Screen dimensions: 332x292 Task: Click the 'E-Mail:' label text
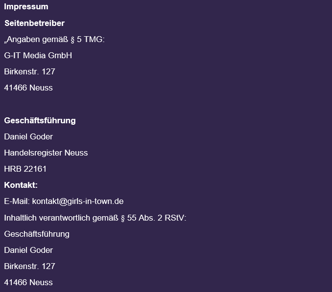coord(17,201)
